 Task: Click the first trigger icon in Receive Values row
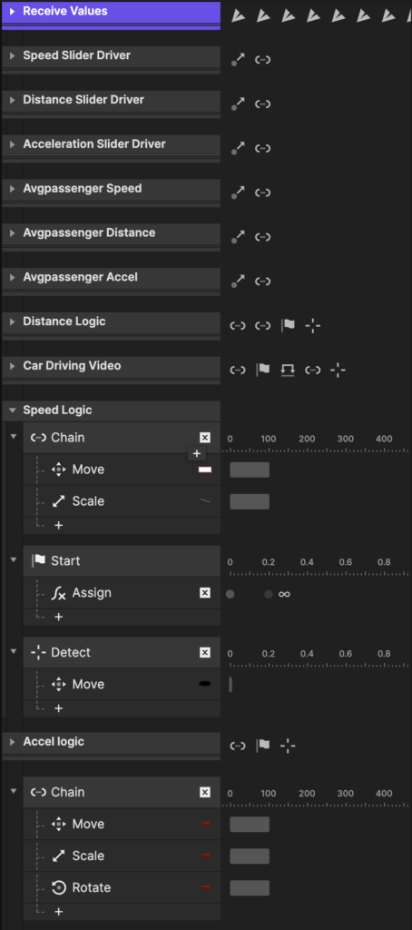click(x=238, y=15)
